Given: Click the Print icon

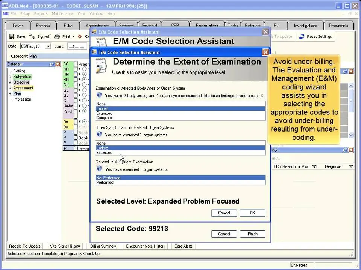Looking at the screenshot, I should coord(56,36).
